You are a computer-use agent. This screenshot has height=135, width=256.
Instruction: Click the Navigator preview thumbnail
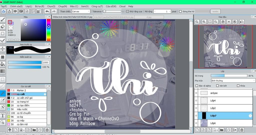225,46
